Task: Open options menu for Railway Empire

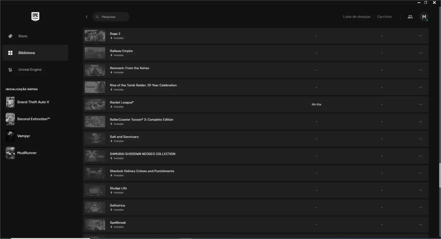Action: [421, 53]
